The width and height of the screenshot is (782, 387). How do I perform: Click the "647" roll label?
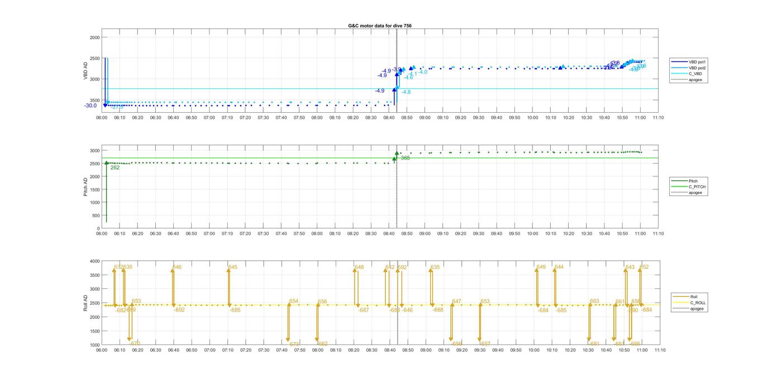pos(457,301)
